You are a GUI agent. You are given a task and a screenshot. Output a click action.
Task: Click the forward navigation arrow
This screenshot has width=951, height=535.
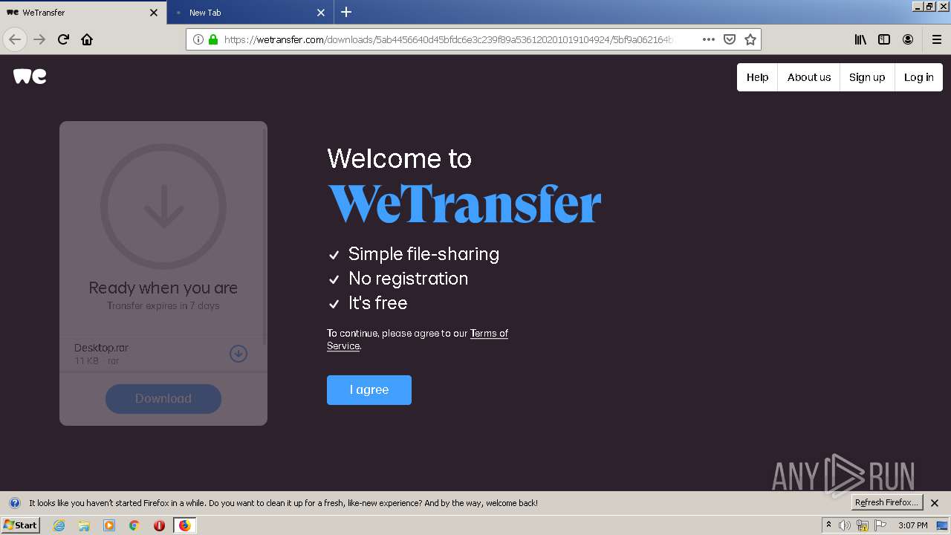coord(39,39)
